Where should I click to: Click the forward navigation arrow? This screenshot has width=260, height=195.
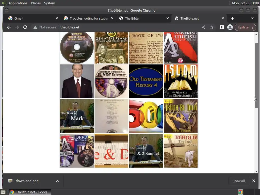point(17,27)
